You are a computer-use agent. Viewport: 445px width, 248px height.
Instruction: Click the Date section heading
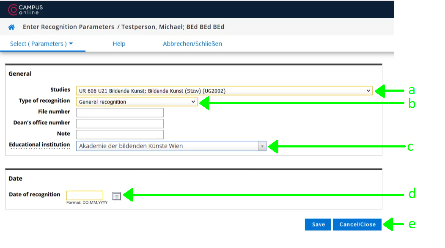[x=15, y=179]
